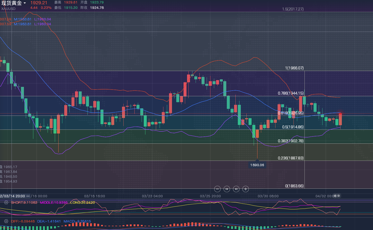Image resolution: width=373 pixels, height=230 pixels.
Task: Click the current price 1929.21 readout
Action: click(x=39, y=3)
